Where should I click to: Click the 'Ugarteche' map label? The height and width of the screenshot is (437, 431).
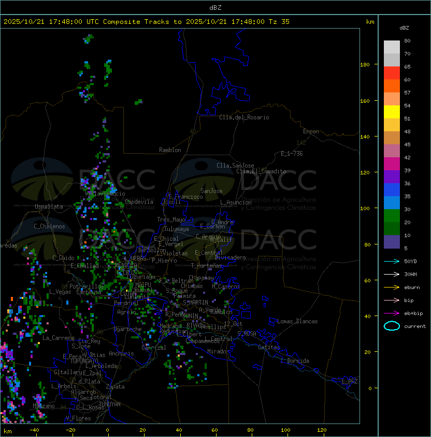(x=128, y=329)
